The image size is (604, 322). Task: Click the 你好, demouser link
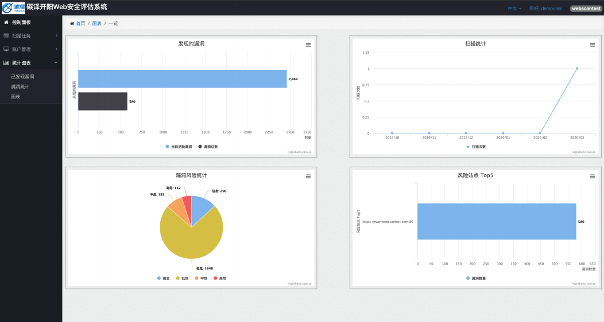coord(545,9)
